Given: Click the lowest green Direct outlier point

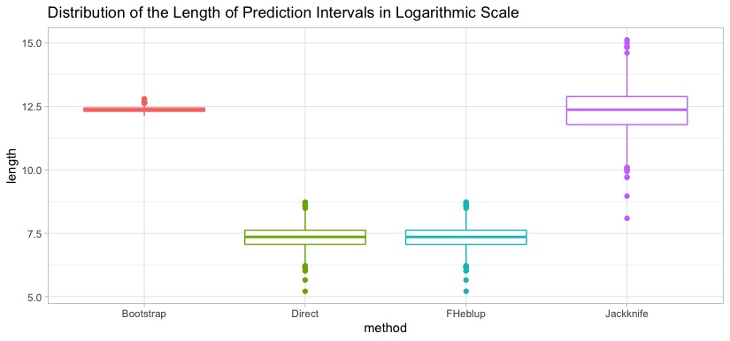Looking at the screenshot, I should coord(305,292).
